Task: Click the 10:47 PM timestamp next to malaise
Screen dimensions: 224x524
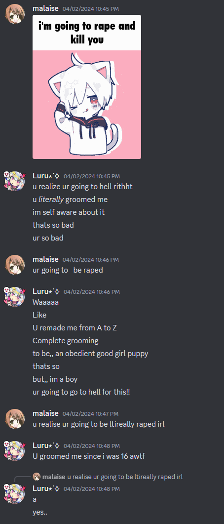Action: [90, 414]
